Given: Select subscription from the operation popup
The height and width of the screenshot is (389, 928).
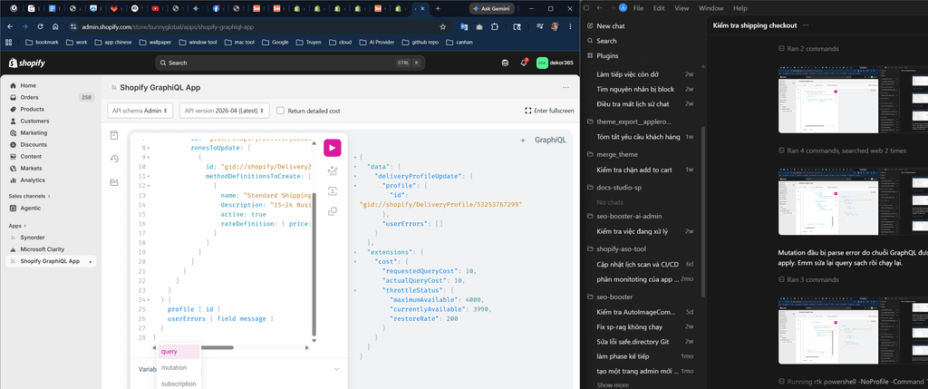Looking at the screenshot, I should tap(179, 384).
